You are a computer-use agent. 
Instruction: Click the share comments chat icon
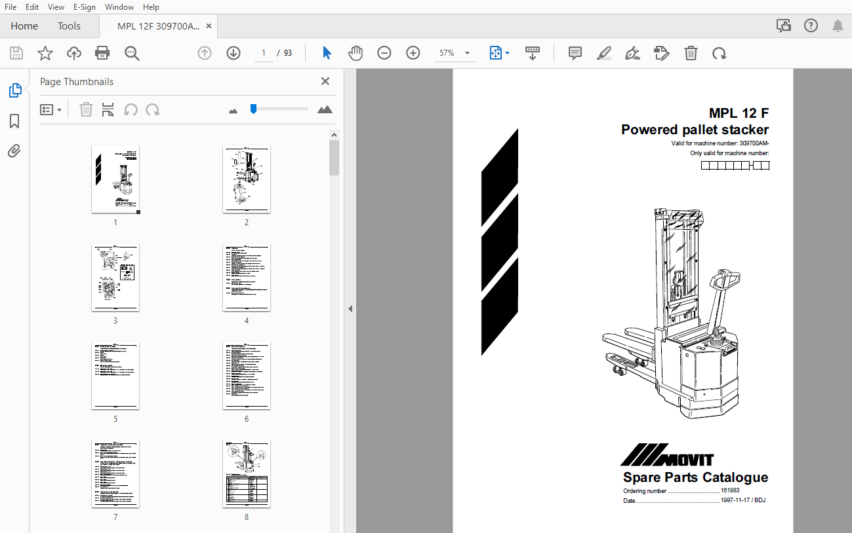(784, 26)
